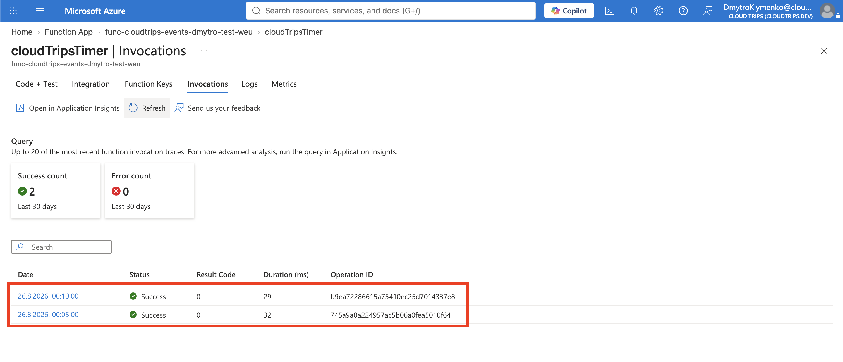Click the Duration (ms) column header

pyautogui.click(x=286, y=275)
